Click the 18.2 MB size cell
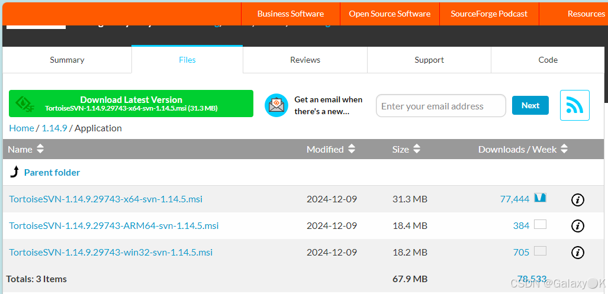The height and width of the screenshot is (294, 608). pyautogui.click(x=410, y=253)
